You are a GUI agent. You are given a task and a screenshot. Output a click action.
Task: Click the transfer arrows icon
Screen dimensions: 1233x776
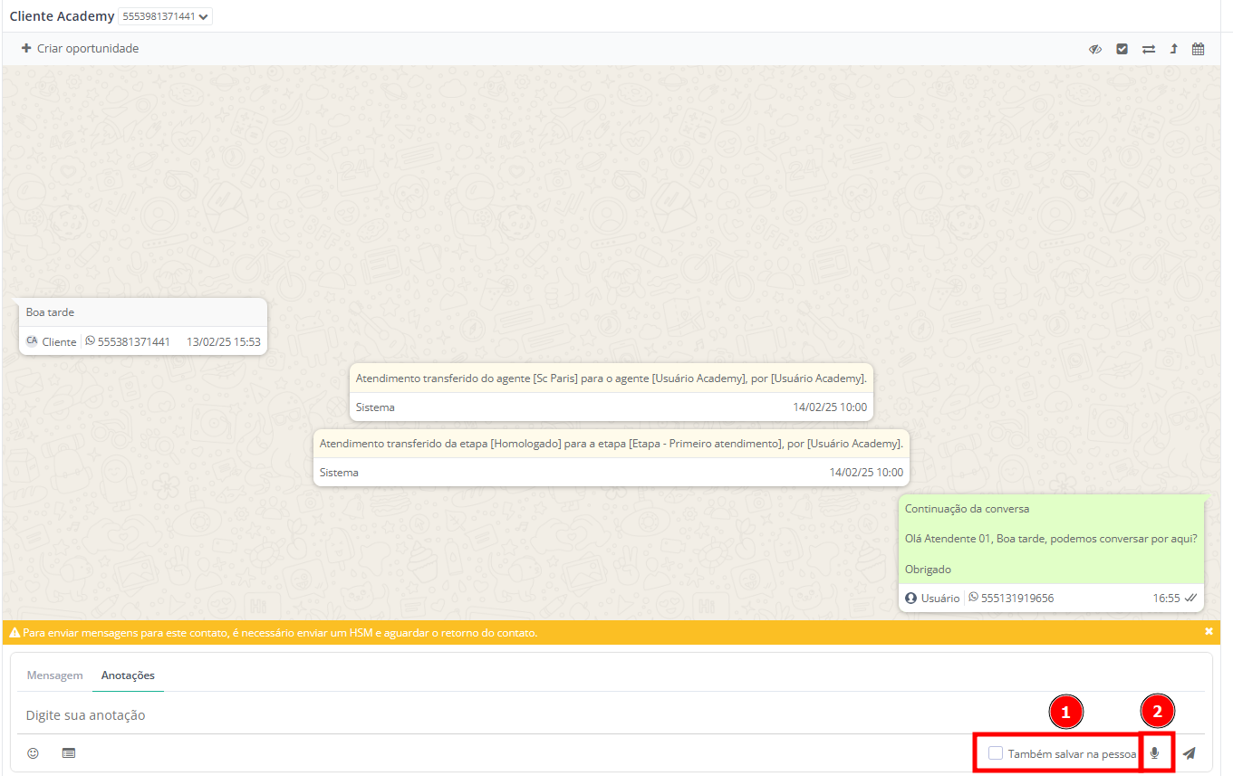coord(1148,49)
